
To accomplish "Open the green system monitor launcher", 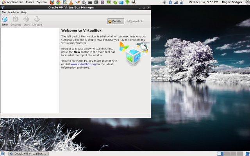I will pyautogui.click(x=109, y=2).
